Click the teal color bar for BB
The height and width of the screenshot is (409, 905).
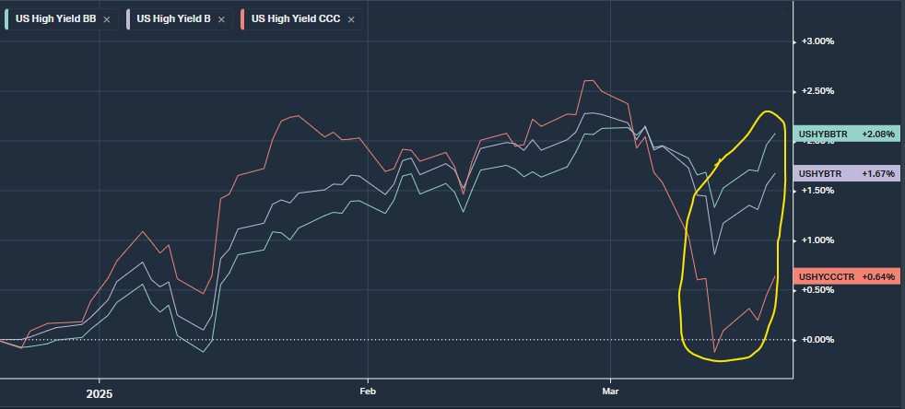coord(7,18)
